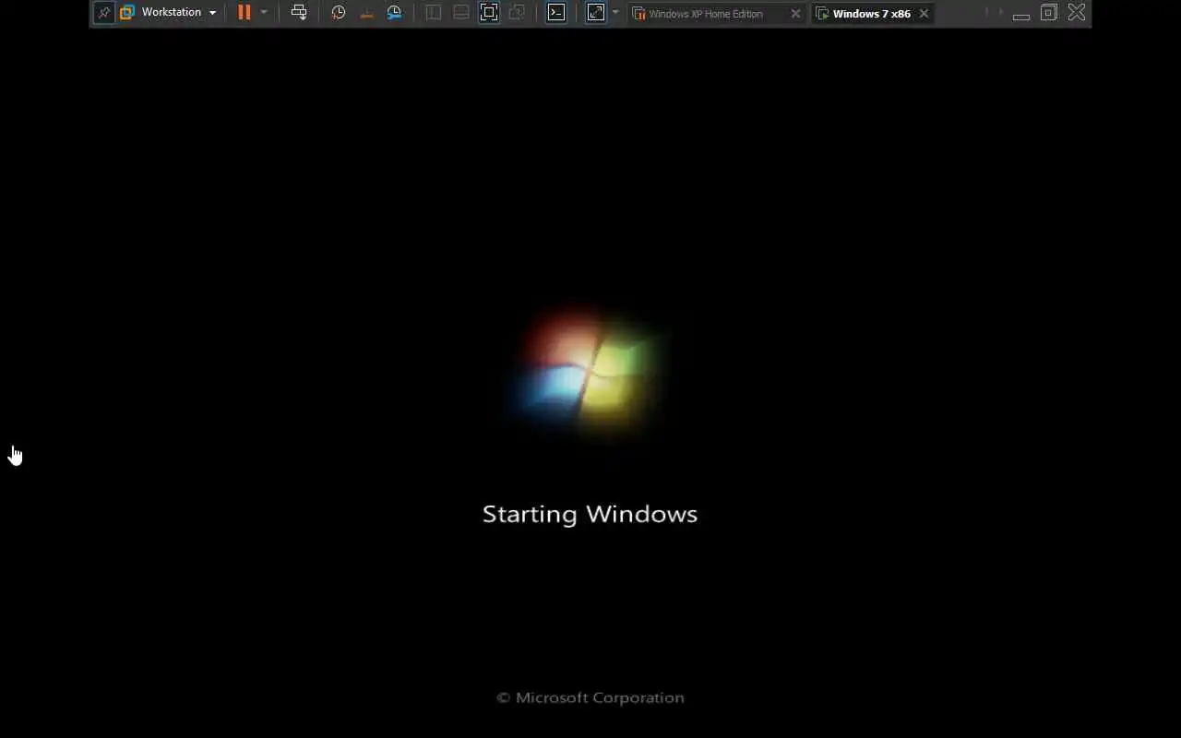Click the VMware Workstation logo icon
This screenshot has height=738, width=1181.
coord(127,13)
